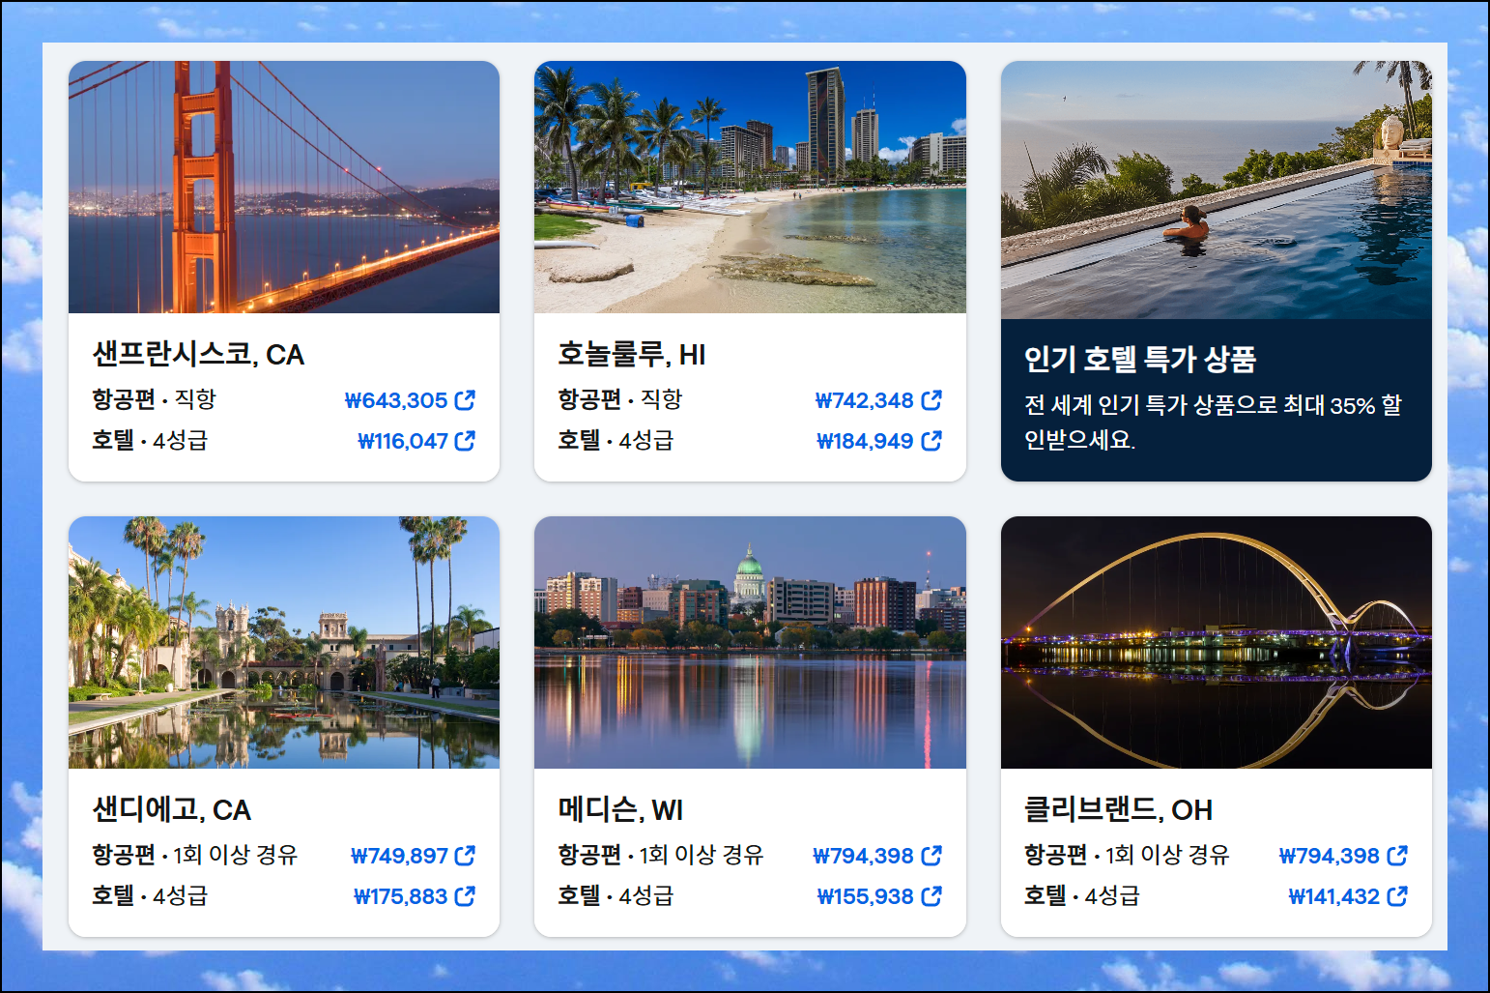Select 항공편 · 1회 이상 경유 in 메디슨 card
Screen dimensions: 1490x993
pos(661,855)
